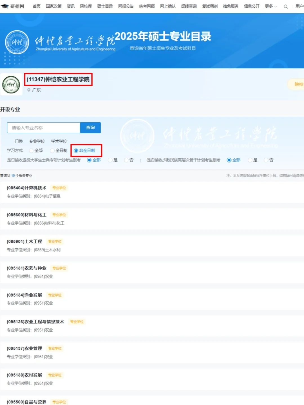This screenshot has height=405, width=304.
Task: Click 专业学位 tag beside 农村发展
Action: pyautogui.click(x=55, y=375)
